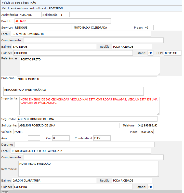Focus the Prazo field

(149, 28)
